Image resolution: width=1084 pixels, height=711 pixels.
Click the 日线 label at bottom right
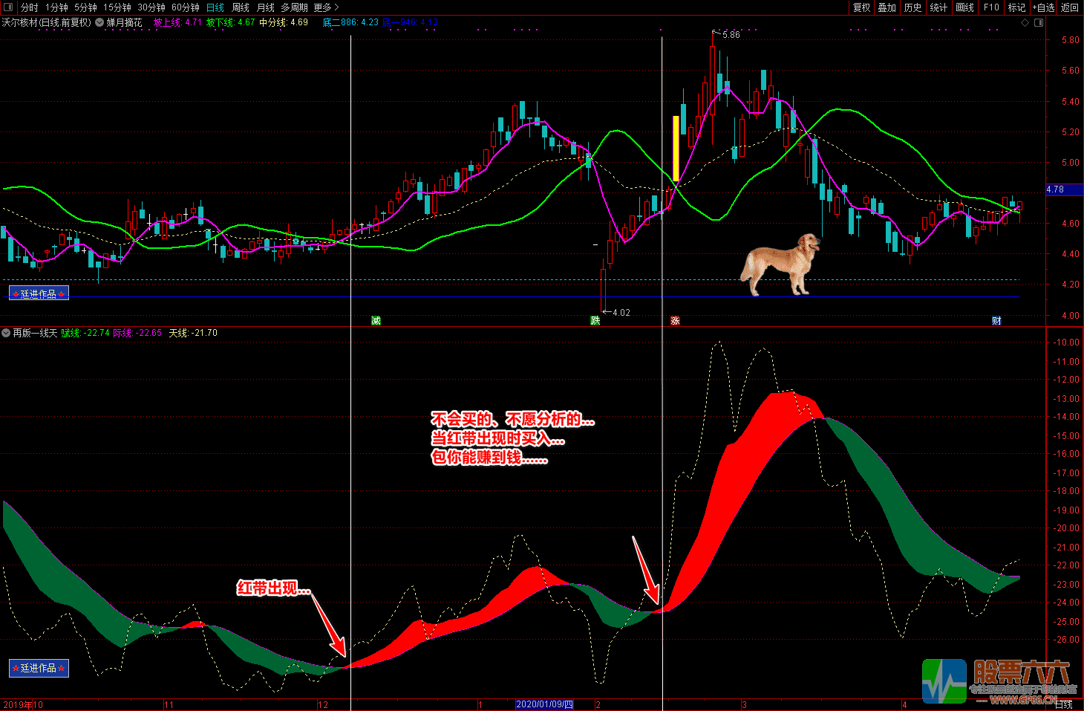pyautogui.click(x=1064, y=704)
